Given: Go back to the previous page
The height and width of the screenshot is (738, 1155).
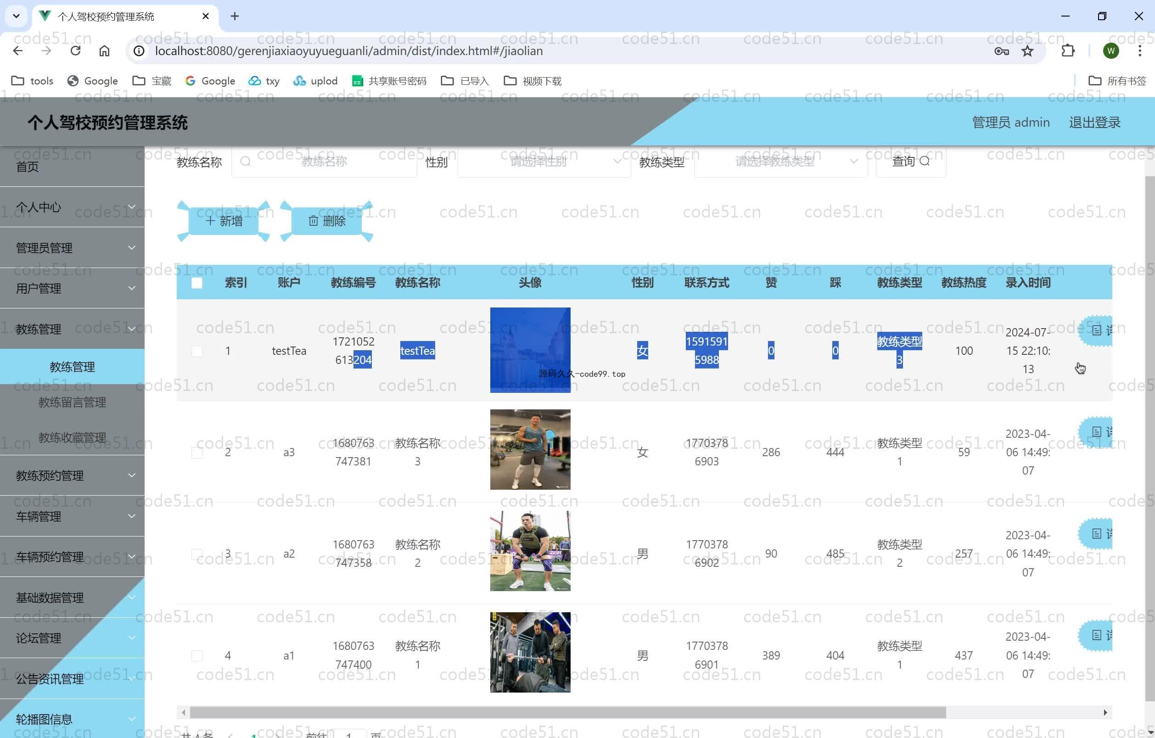Looking at the screenshot, I should pos(18,51).
